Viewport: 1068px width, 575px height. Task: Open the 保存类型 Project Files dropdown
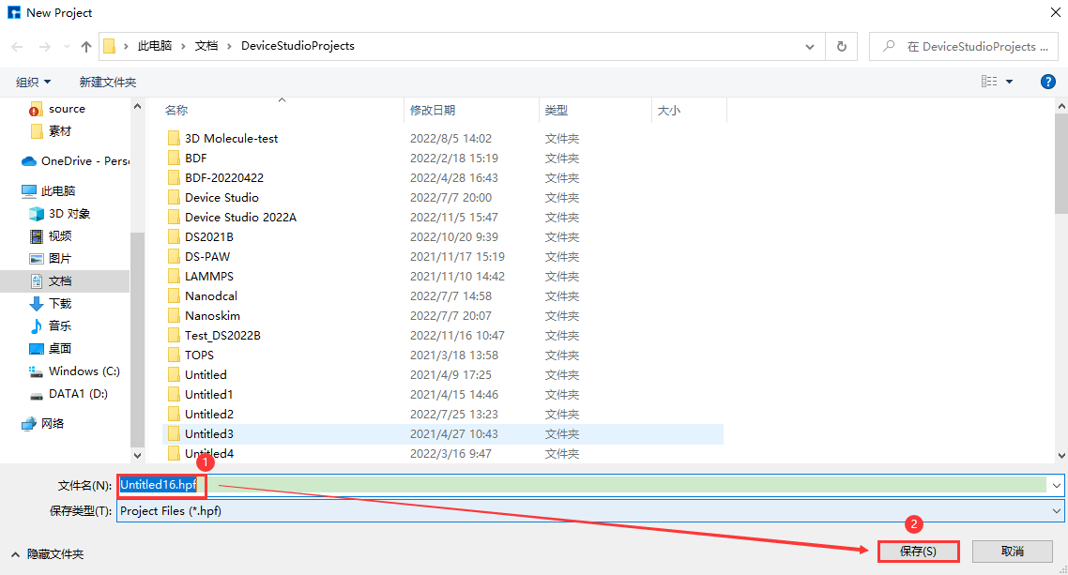(1057, 511)
